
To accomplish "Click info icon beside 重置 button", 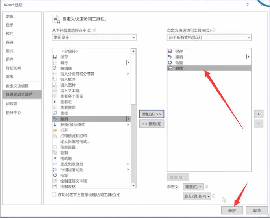I will [207, 186].
